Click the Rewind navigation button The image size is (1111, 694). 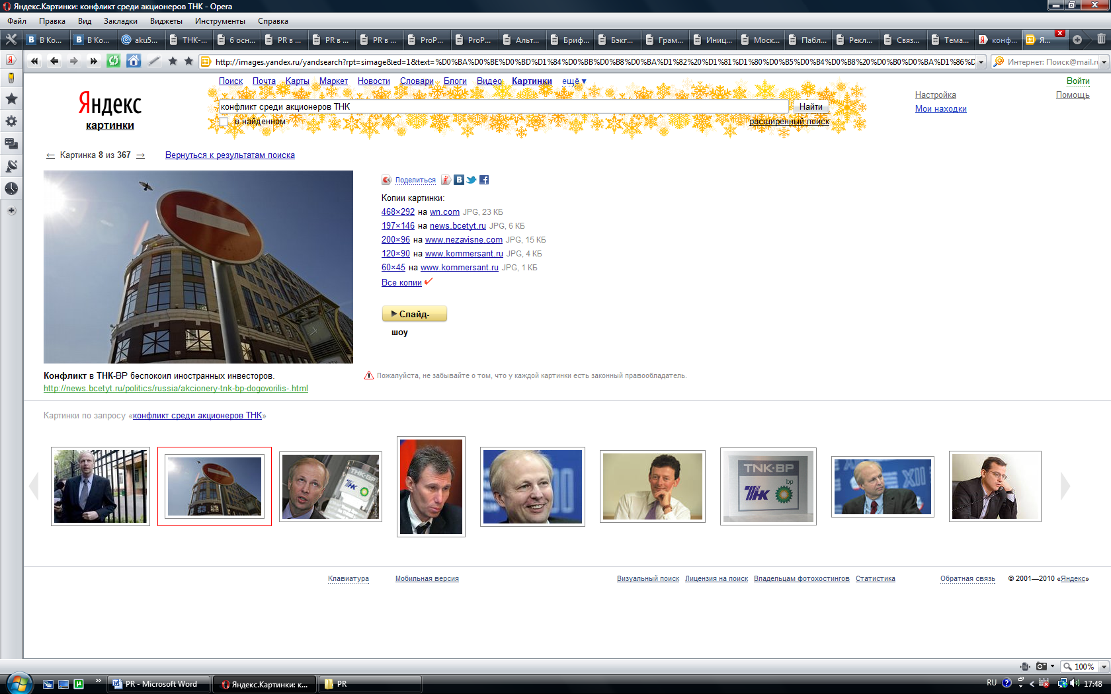(34, 61)
